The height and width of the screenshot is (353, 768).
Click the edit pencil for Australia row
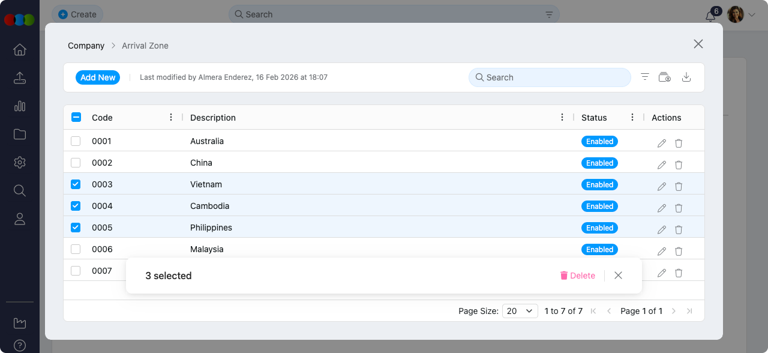click(661, 143)
